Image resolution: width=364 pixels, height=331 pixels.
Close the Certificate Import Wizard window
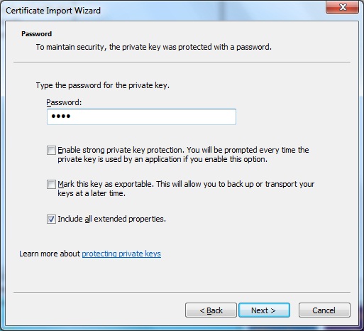click(342, 7)
